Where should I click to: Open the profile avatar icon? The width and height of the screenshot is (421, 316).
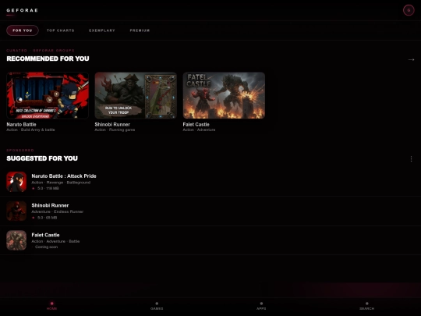[409, 10]
